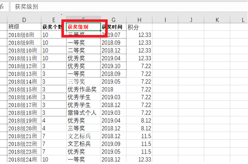This screenshot has height=164, width=248.
Task: Click date cell 2019.09
Action: pyautogui.click(x=113, y=144)
